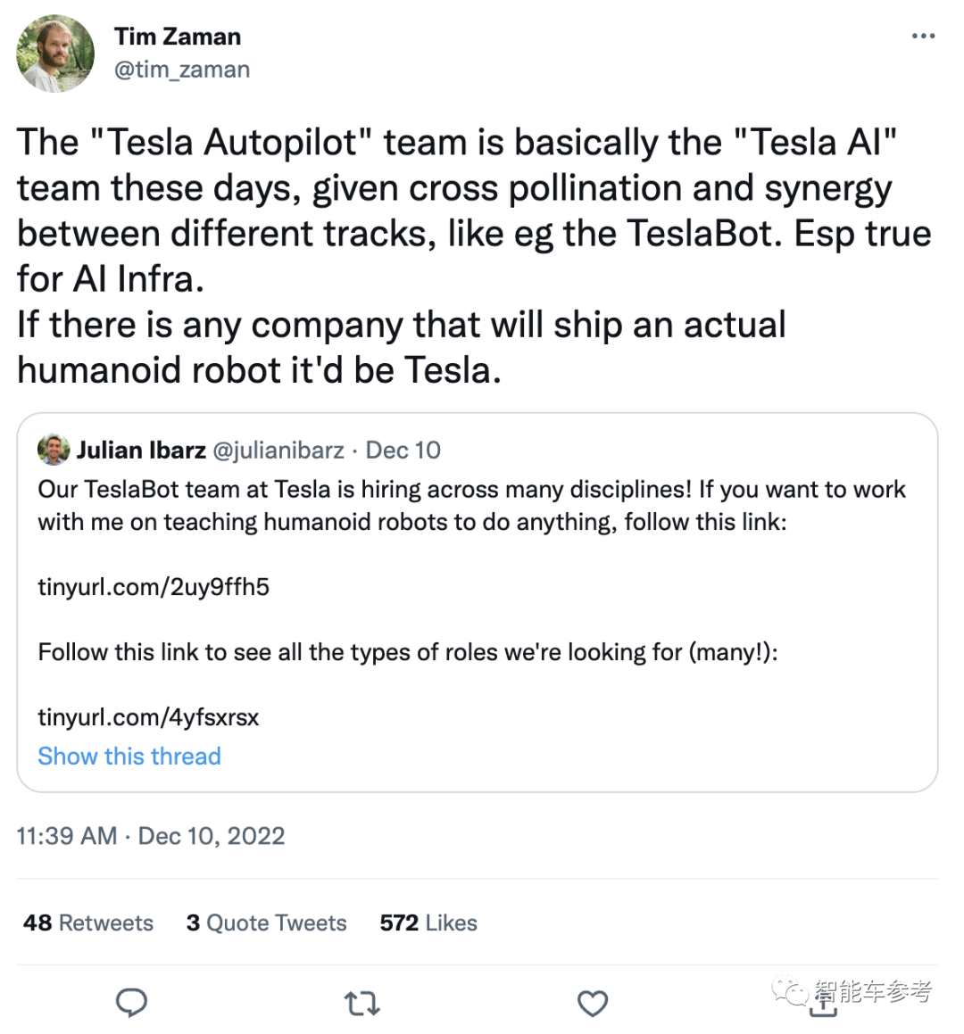This screenshot has width=964, height=1034.
Task: Click Julian Ibarz's small avatar
Action: coord(54,450)
